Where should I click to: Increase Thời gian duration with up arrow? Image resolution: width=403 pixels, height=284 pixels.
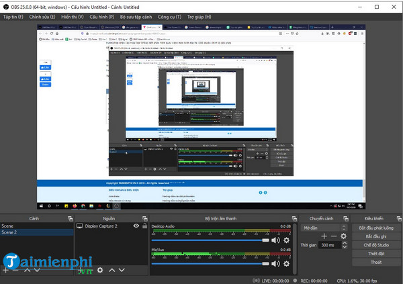[x=345, y=243]
